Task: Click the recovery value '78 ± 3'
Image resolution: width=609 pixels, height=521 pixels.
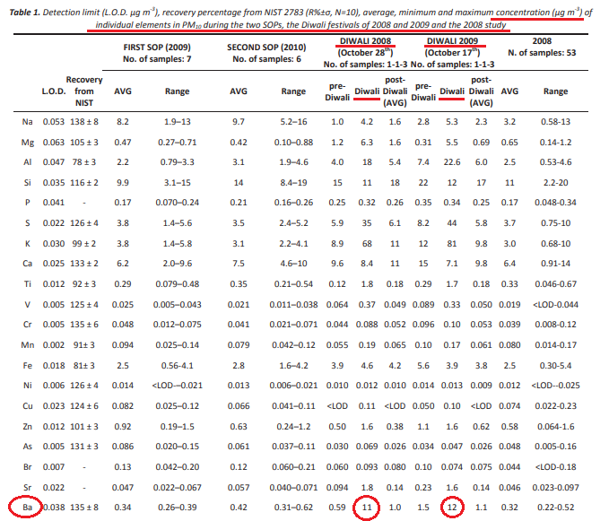Action: [x=84, y=162]
